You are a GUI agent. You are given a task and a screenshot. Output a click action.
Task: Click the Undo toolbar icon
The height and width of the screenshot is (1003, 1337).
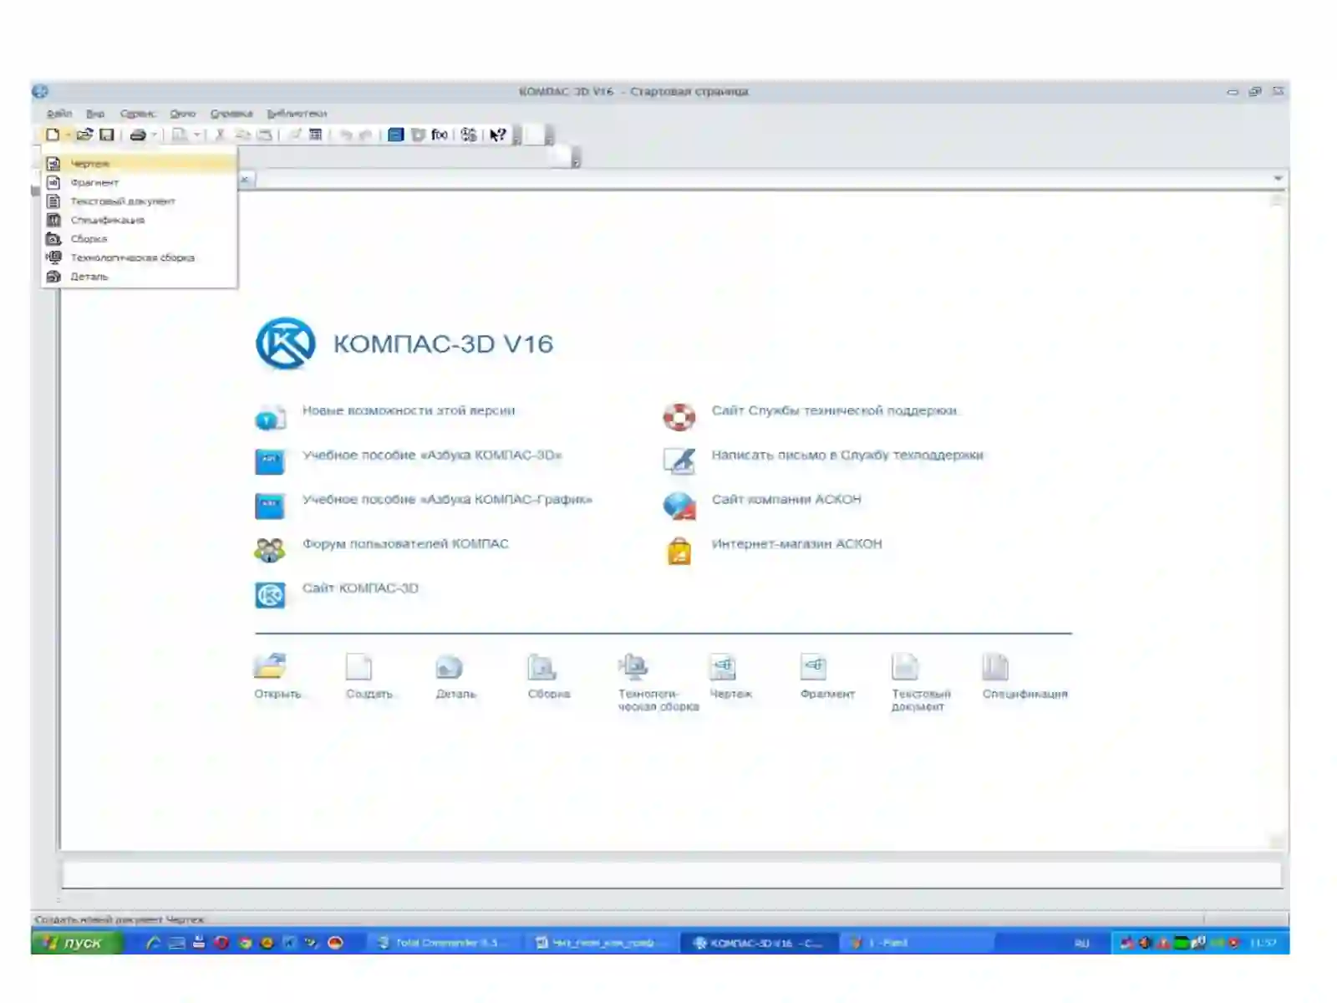(345, 135)
